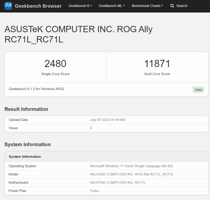This screenshot has width=210, height=200.
Task: Select the Turbo power plan value
Action: tap(94, 191)
